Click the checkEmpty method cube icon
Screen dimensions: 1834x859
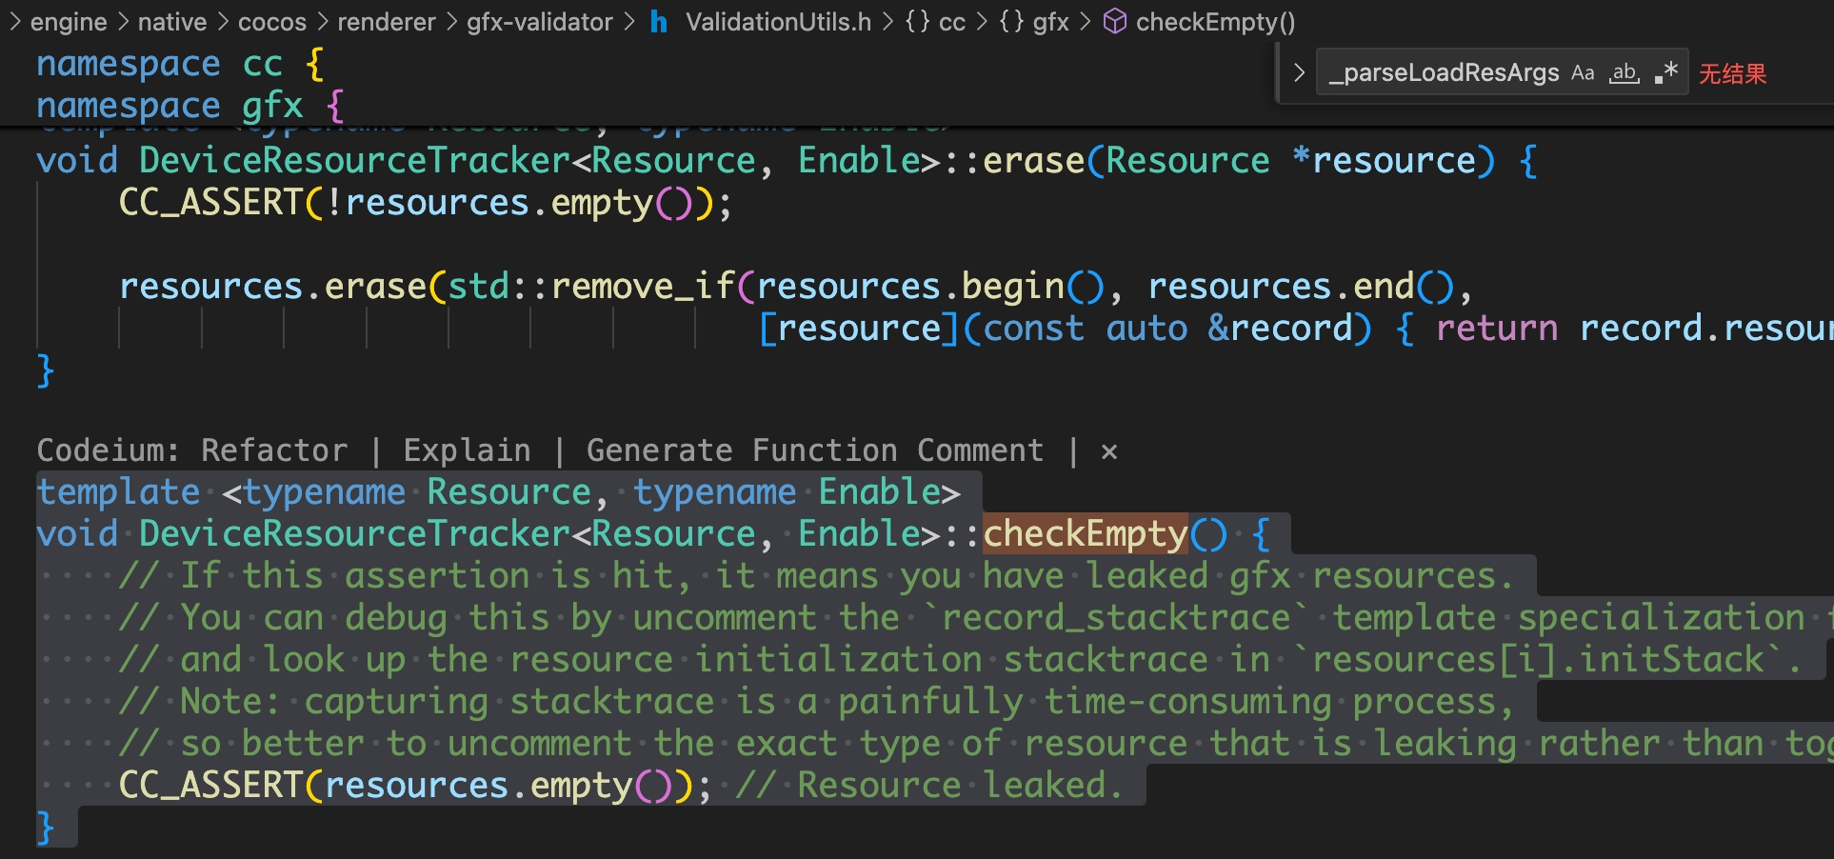coord(1115,22)
